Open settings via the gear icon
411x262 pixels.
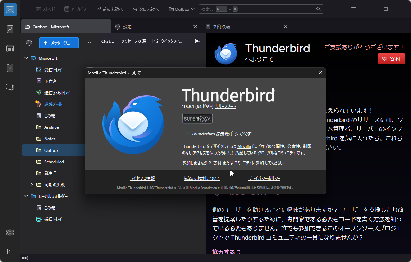pos(10,232)
